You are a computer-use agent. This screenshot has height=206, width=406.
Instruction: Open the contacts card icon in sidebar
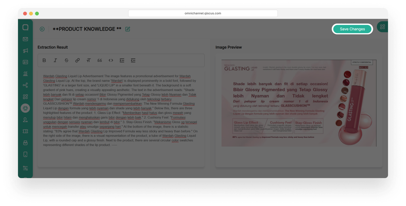25,62
